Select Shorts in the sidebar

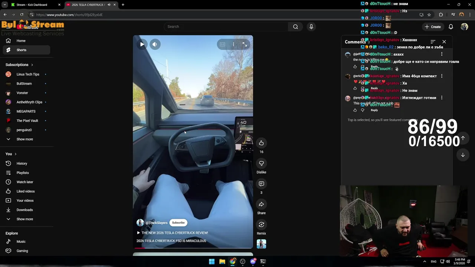point(26,50)
